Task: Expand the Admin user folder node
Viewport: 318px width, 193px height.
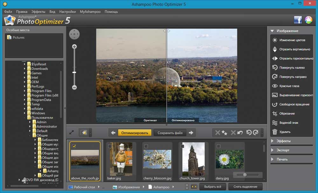Action: pos(30,122)
